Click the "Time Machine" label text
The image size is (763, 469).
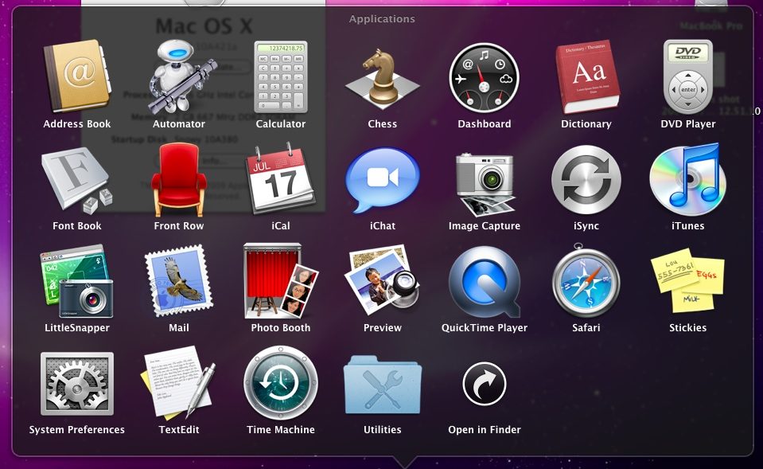pyautogui.click(x=281, y=429)
